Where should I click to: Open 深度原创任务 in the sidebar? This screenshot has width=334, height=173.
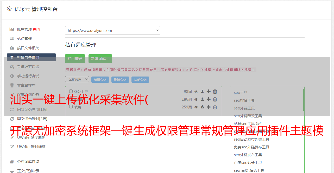[28, 95]
